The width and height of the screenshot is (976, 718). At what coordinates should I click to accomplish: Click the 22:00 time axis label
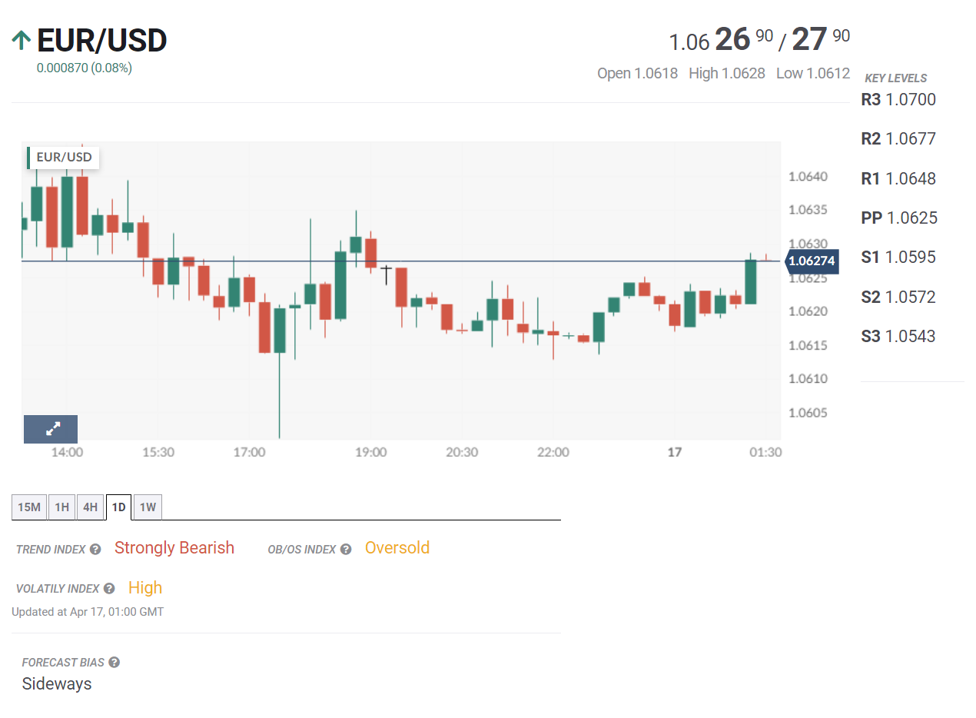553,453
